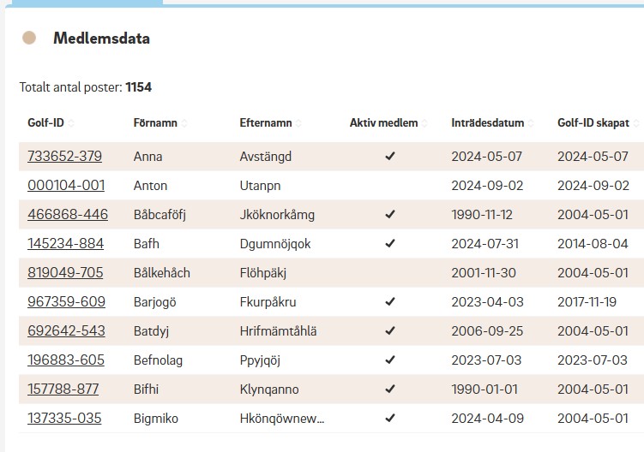Screen dimensions: 644x452
Task: Click active checkmark in Båbcaföfj's row
Action: pyautogui.click(x=390, y=215)
